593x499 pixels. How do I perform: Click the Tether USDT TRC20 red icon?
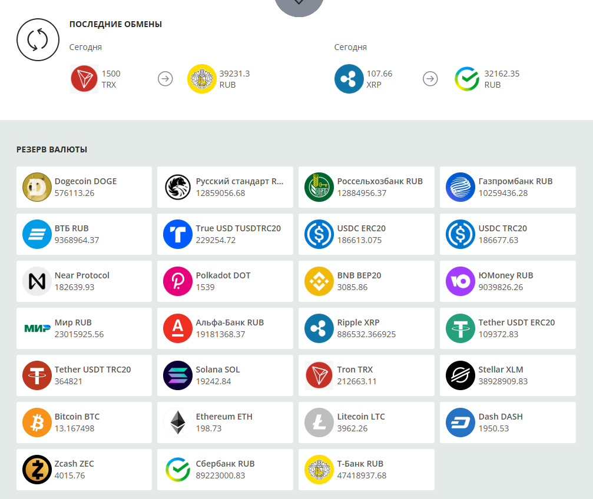pyautogui.click(x=37, y=375)
